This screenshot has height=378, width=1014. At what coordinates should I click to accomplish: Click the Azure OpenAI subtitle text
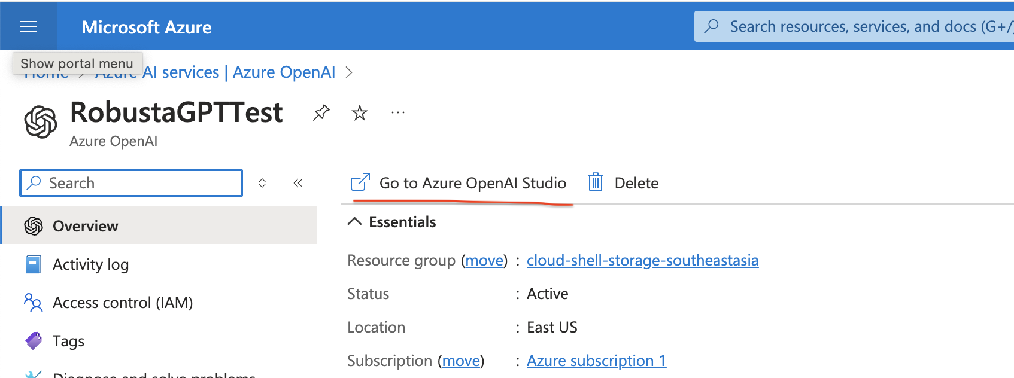point(114,141)
